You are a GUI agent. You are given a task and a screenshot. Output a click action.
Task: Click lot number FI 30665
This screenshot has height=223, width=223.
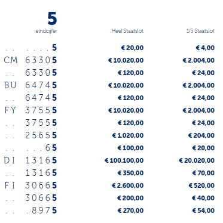(x=30, y=185)
